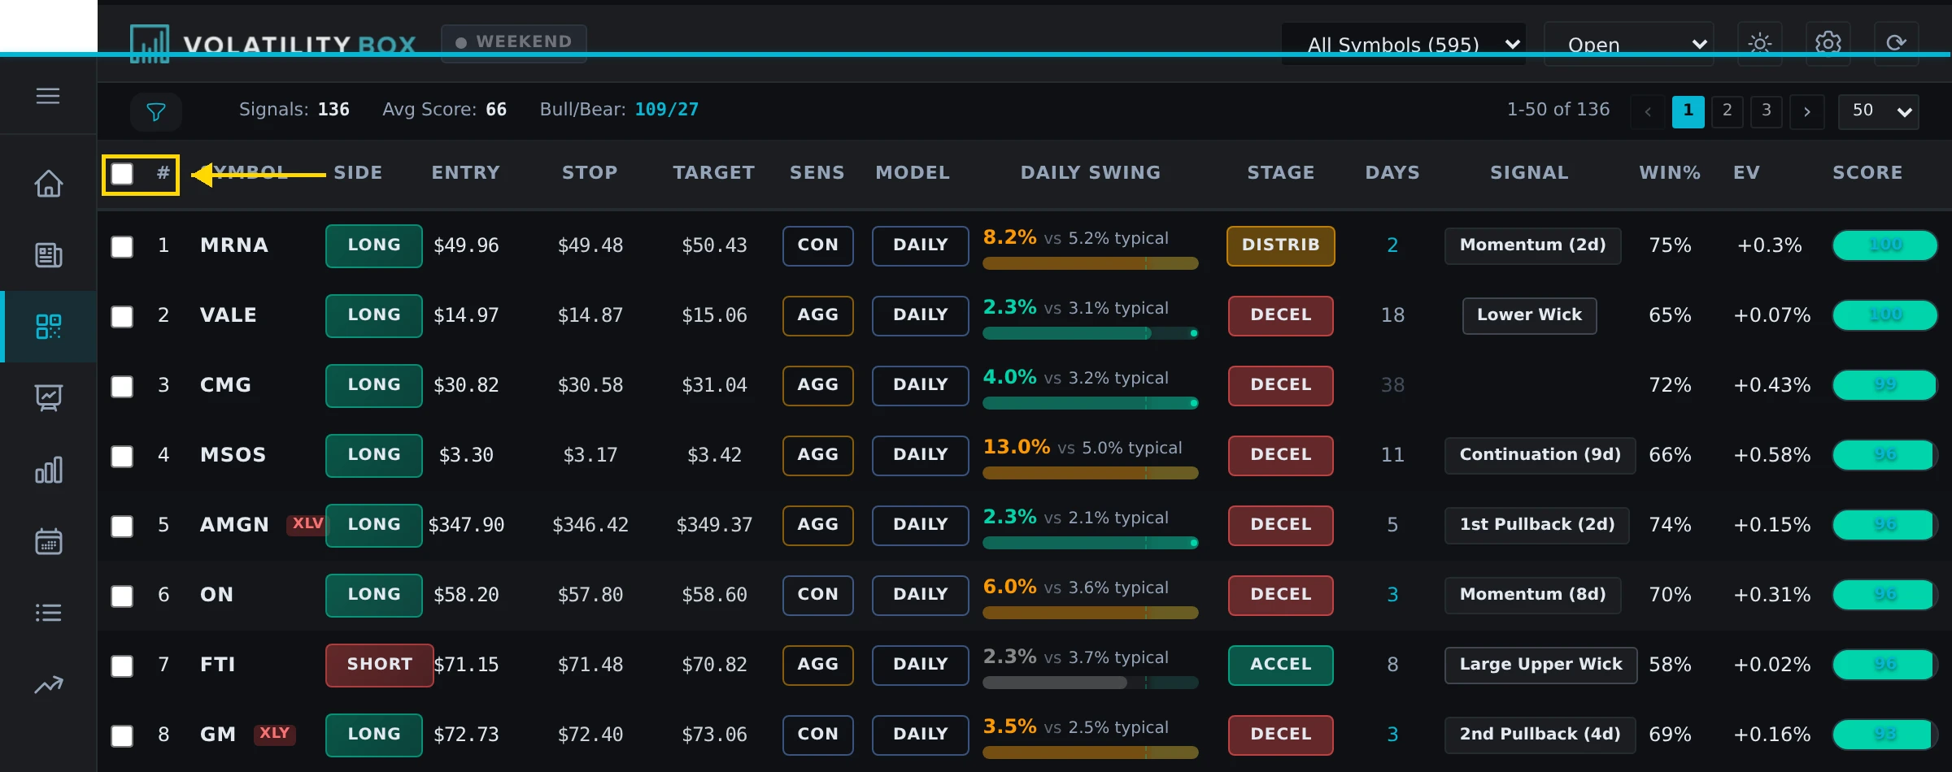1952x772 pixels.
Task: Sort by the SCORE column header
Action: pos(1867,172)
